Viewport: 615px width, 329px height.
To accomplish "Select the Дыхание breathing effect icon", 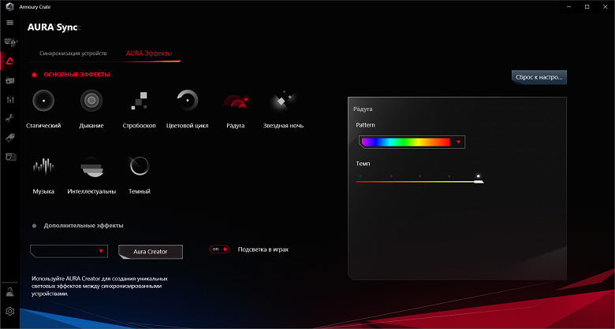I will [x=91, y=101].
